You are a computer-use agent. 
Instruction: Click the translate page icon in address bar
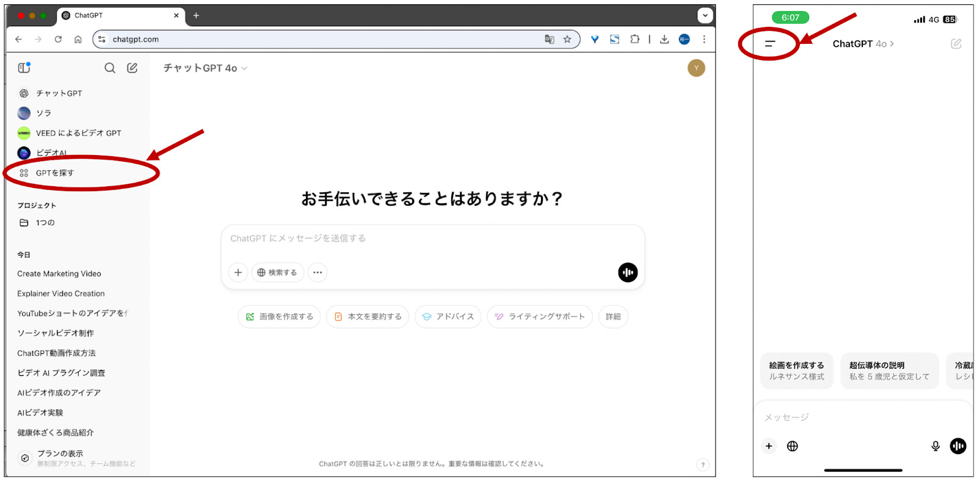(x=550, y=39)
